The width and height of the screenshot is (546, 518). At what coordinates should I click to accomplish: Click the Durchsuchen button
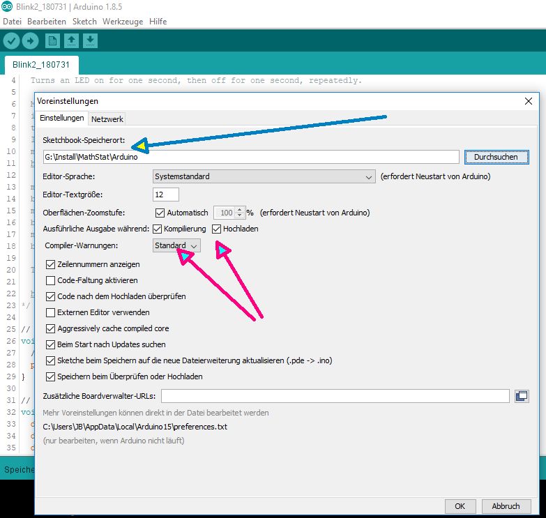(x=496, y=157)
